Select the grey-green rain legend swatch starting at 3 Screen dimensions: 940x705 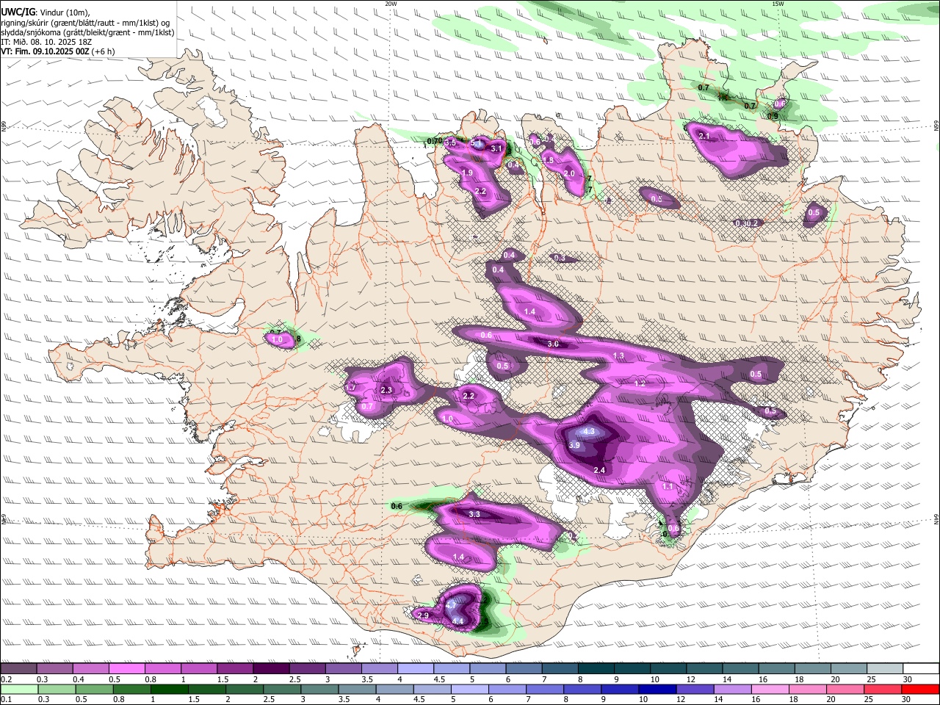(319, 690)
